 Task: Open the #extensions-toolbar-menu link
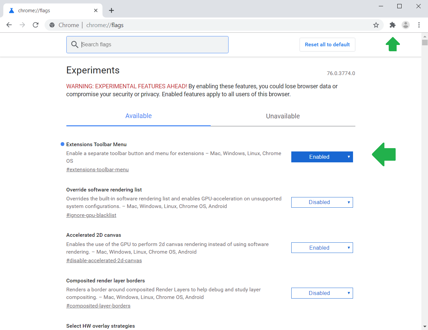[97, 169]
